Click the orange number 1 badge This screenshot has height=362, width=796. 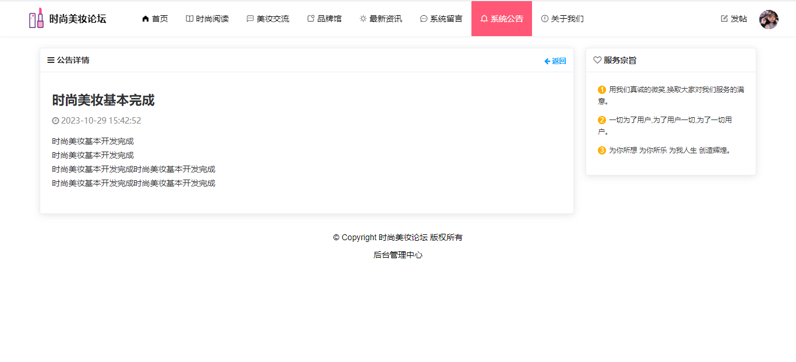[x=602, y=90]
